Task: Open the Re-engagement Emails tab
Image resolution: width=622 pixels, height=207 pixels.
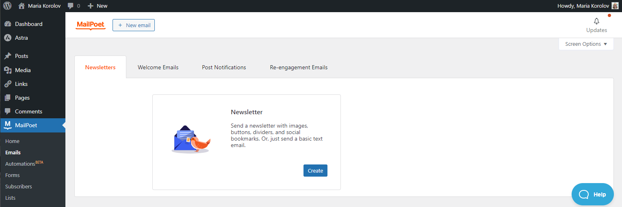Action: (x=299, y=67)
